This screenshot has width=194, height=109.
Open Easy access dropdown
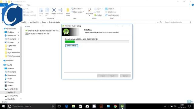point(78,12)
